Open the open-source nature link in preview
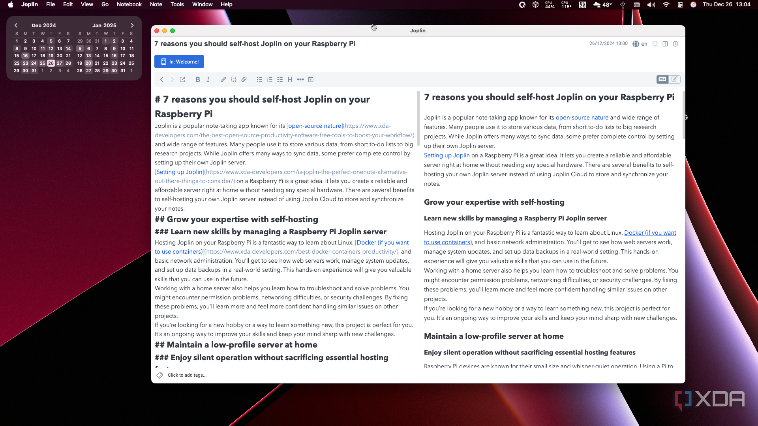Image resolution: width=758 pixels, height=426 pixels. [582, 118]
